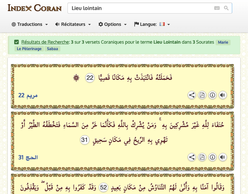Open the virtual keyboard in search box

pos(217,8)
